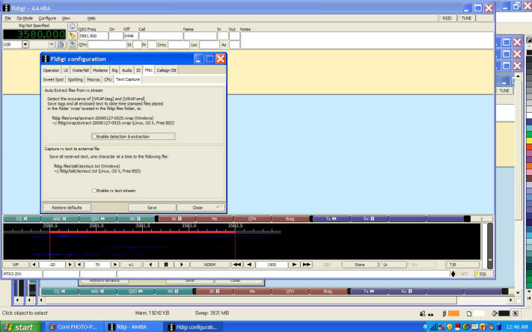Click the Call input field
The width and height of the screenshot is (532, 332).
(160, 36)
